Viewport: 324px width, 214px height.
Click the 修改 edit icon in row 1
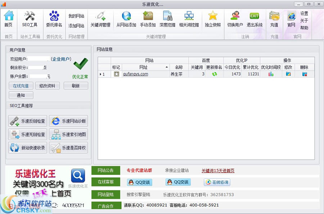[x=288, y=74]
